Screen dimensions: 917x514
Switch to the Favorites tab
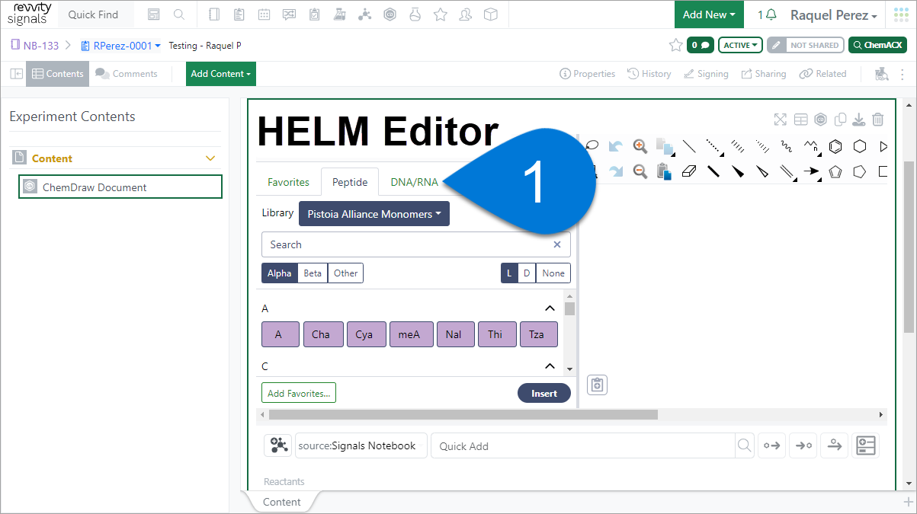click(x=288, y=182)
